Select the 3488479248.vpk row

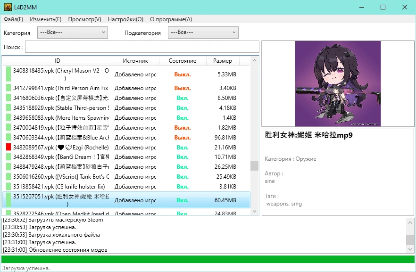[126, 167]
